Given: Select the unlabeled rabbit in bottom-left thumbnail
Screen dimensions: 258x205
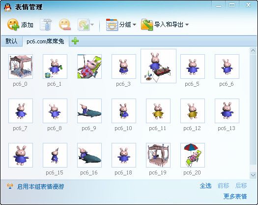Looking at the screenshot, I should tap(21, 155).
